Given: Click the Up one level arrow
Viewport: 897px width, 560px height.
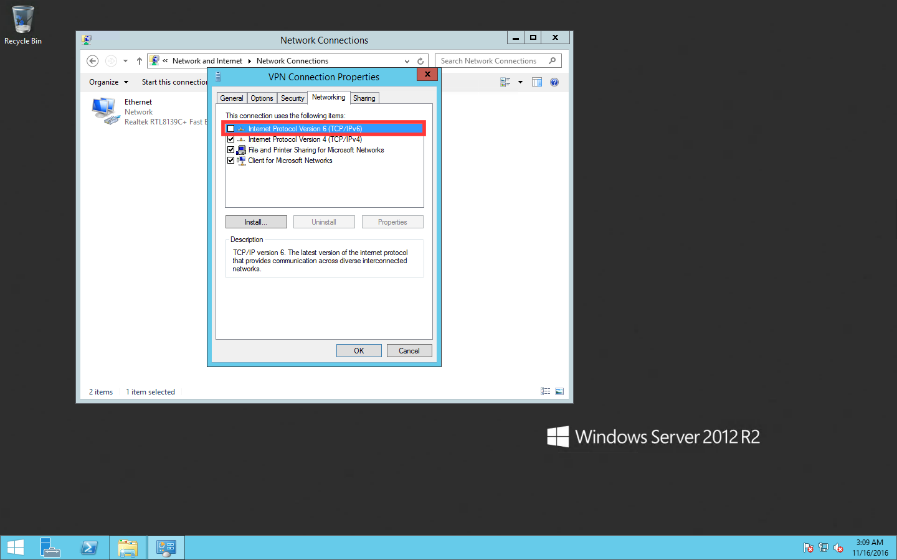Looking at the screenshot, I should (x=140, y=61).
